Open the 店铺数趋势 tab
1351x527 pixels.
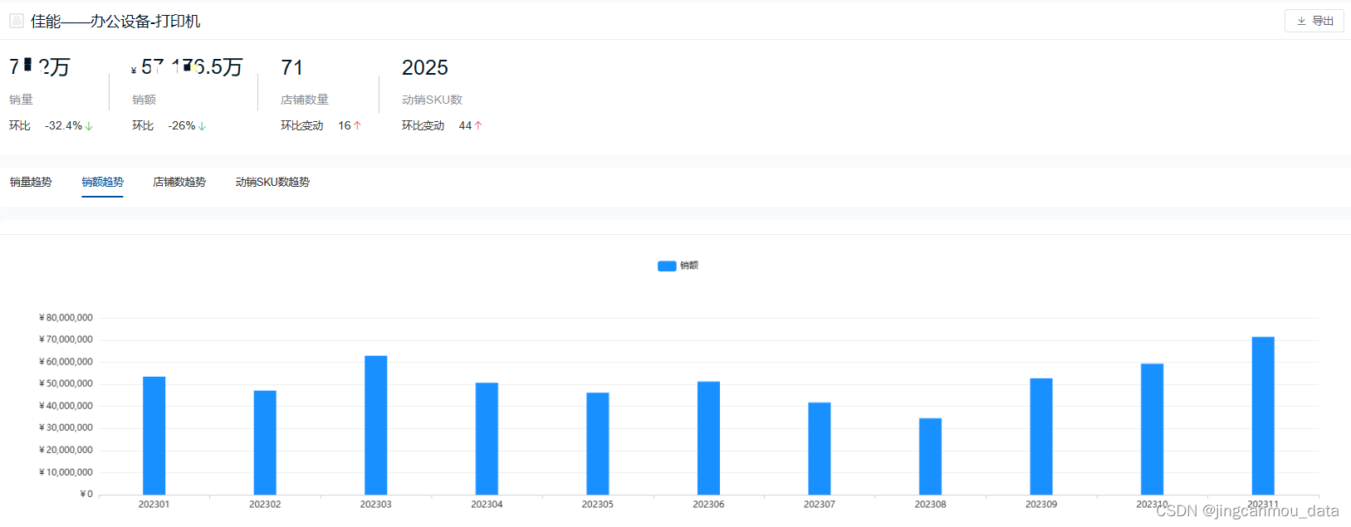179,182
